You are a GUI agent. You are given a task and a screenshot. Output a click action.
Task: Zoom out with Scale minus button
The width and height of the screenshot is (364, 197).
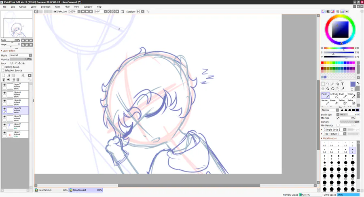pos(23,40)
